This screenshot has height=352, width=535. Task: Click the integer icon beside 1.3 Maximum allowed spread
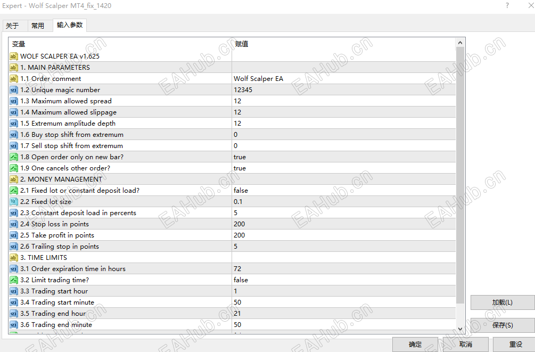(x=14, y=101)
